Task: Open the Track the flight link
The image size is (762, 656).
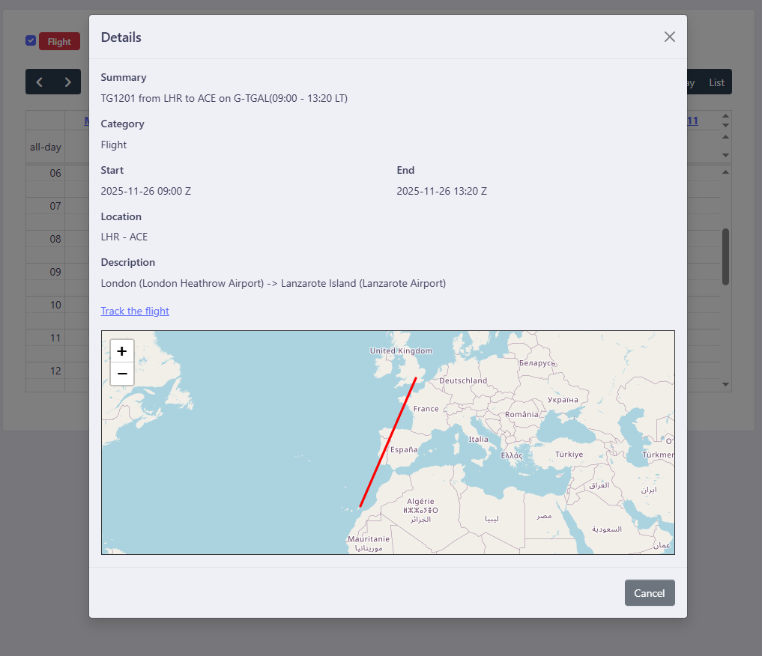Action: tap(135, 311)
